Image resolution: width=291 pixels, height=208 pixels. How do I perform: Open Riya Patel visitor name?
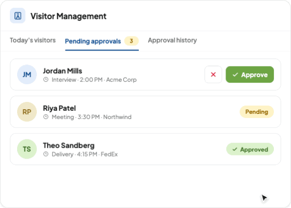[x=59, y=108]
